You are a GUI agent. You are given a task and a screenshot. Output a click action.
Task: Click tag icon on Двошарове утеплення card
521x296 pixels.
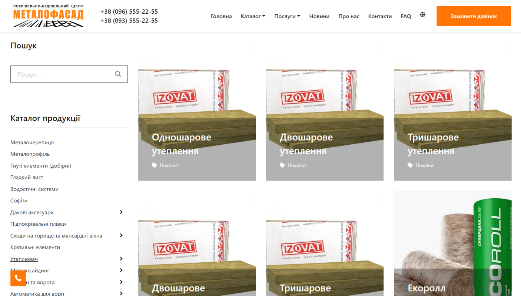click(282, 165)
